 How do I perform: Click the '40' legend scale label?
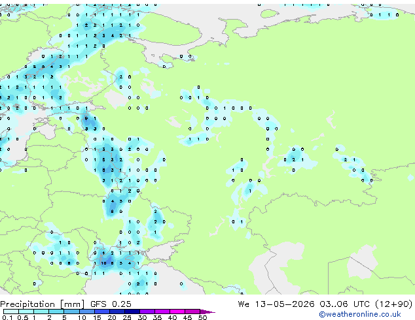(x=172, y=317)
